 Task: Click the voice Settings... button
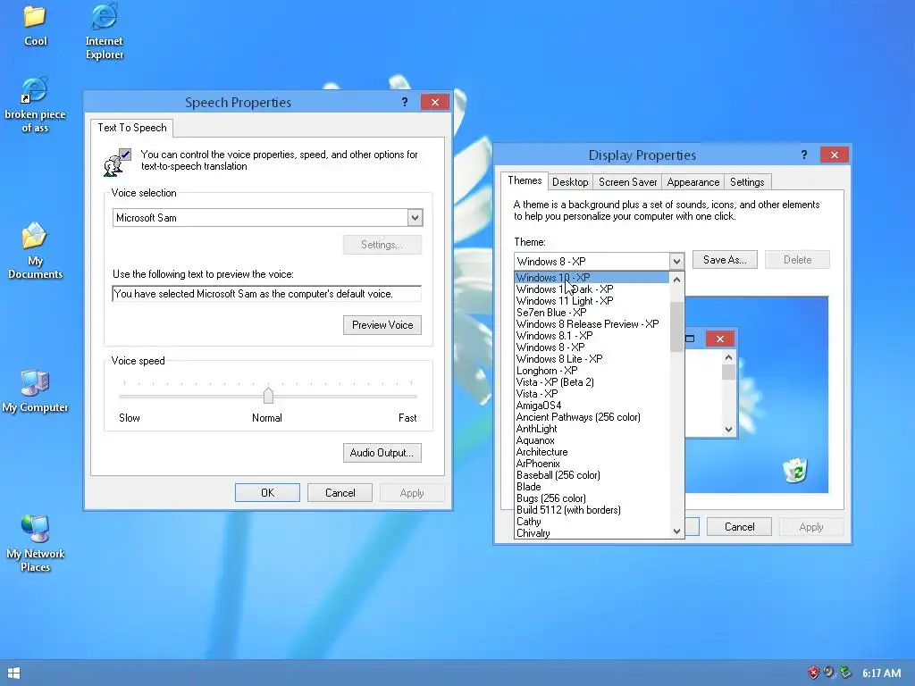[382, 245]
